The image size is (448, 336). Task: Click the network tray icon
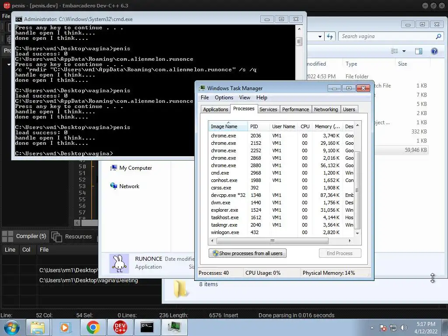(x=393, y=328)
